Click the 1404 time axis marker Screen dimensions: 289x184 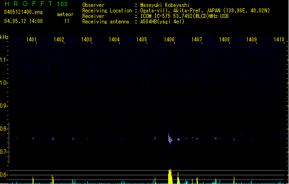coord(114,40)
